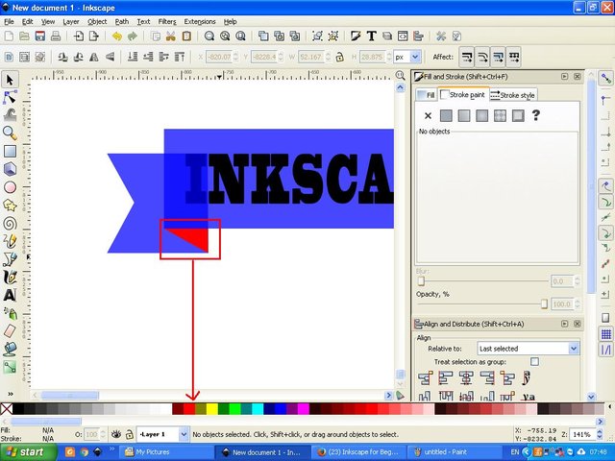Click the Undo arrow icon
Viewport: 615px width, 461px height.
point(117,36)
